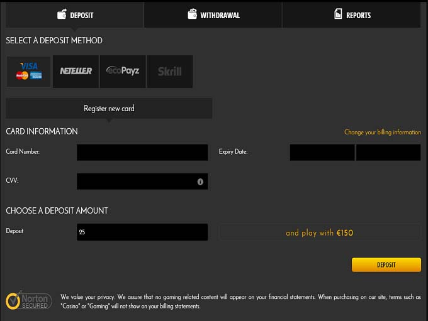Click the 'and play with €150' bonus box
Screen dimensions: 428x321
pyautogui.click(x=319, y=232)
